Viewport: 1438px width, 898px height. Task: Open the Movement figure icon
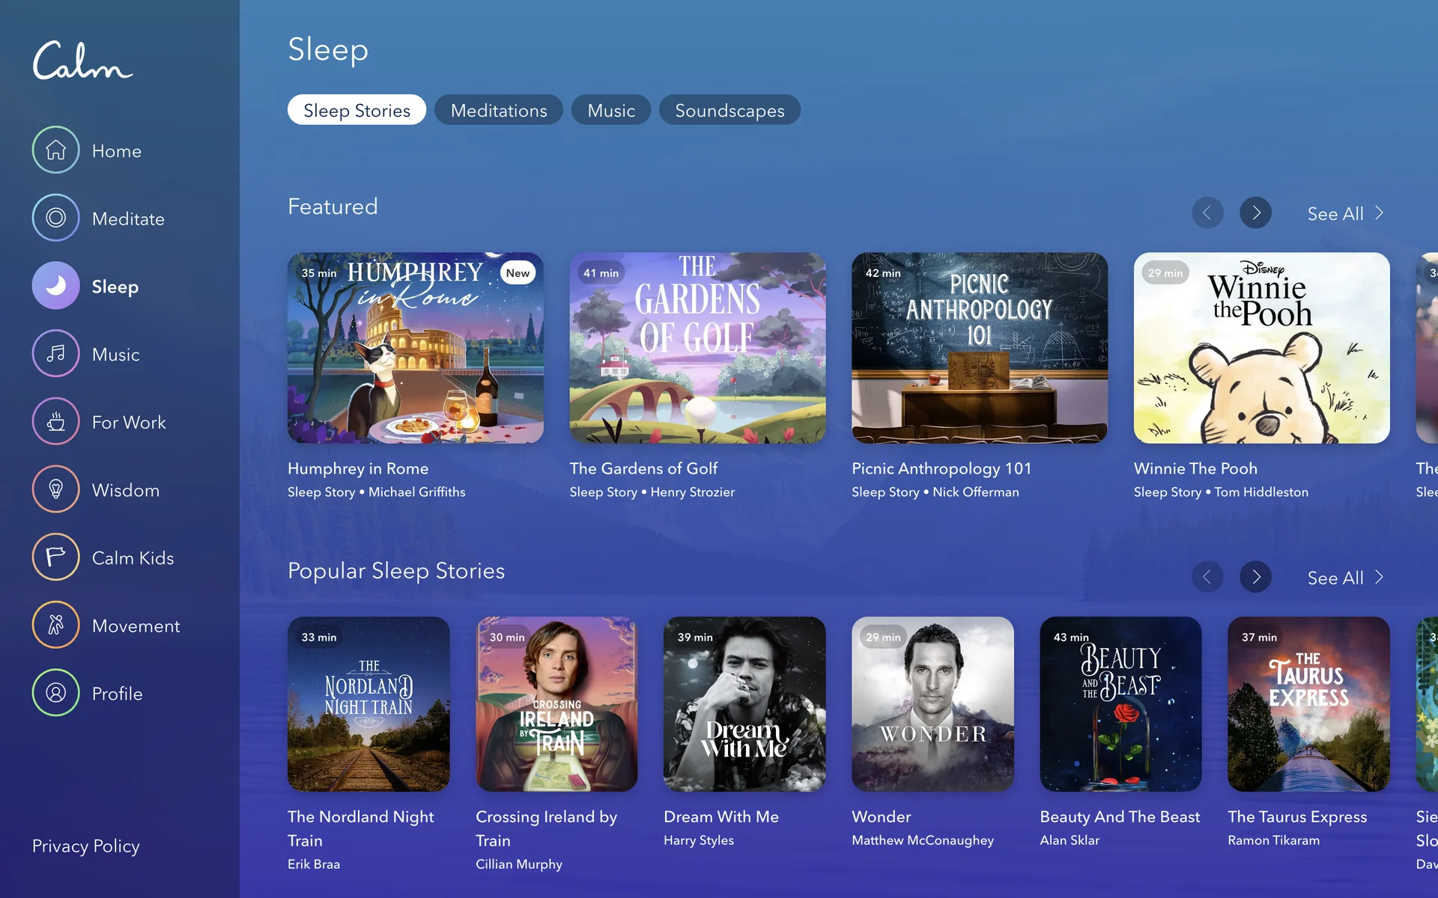pyautogui.click(x=55, y=626)
